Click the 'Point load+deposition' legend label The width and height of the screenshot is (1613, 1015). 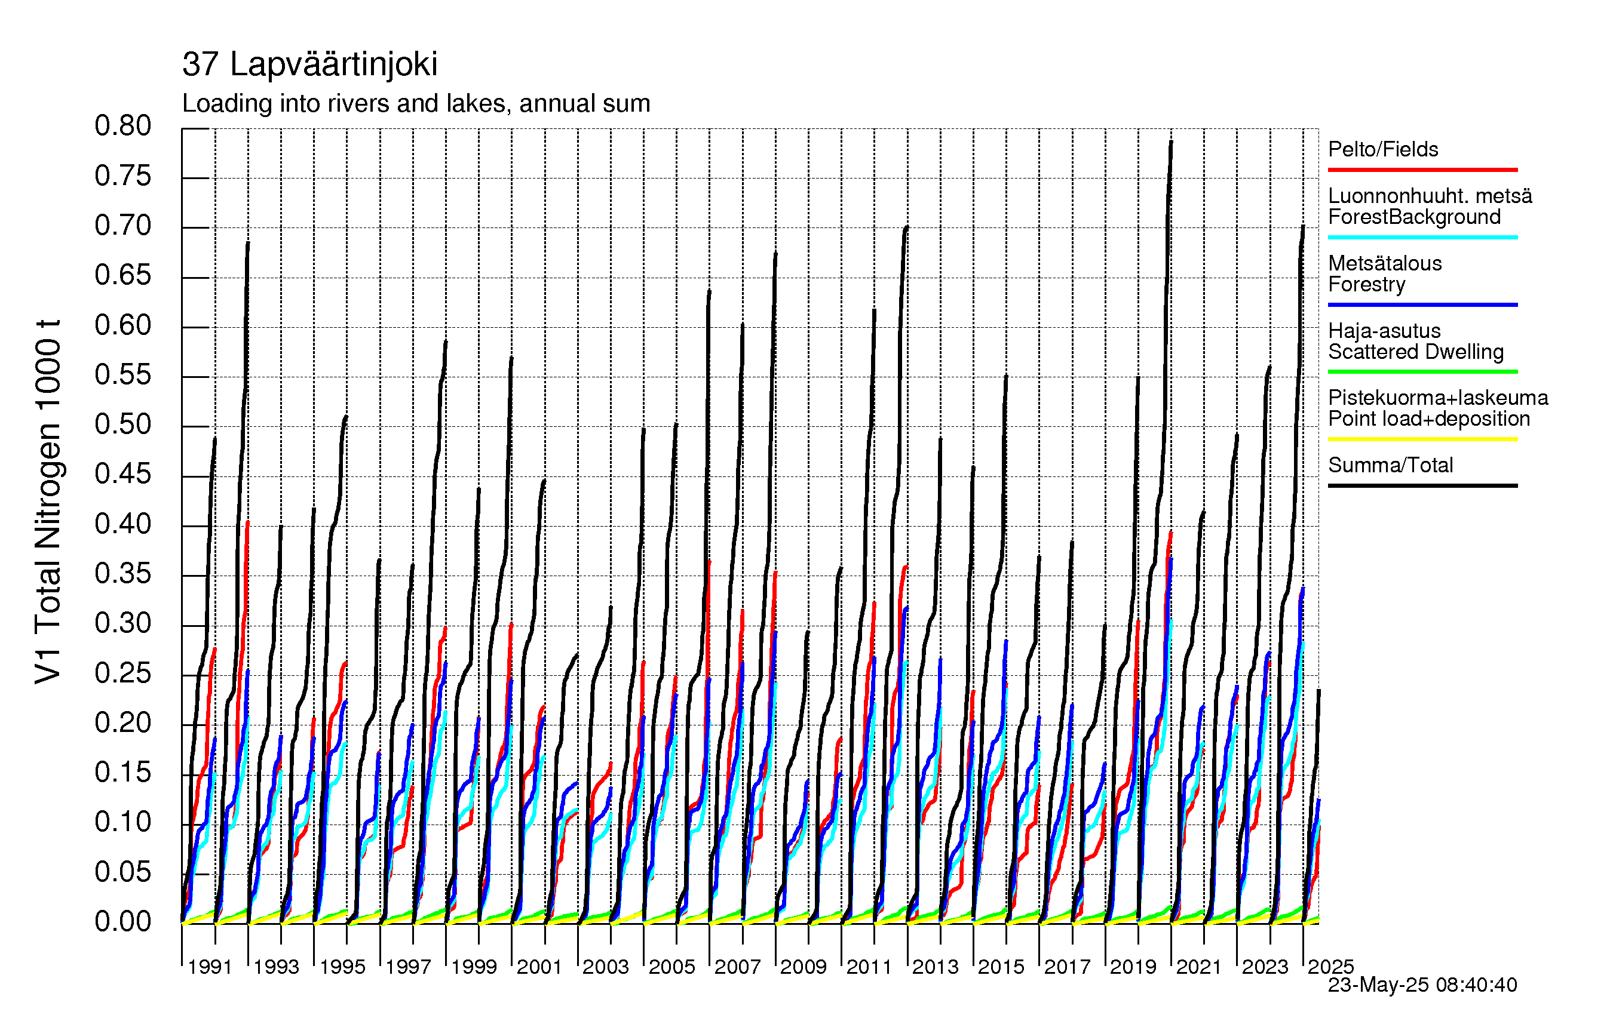click(x=1429, y=419)
